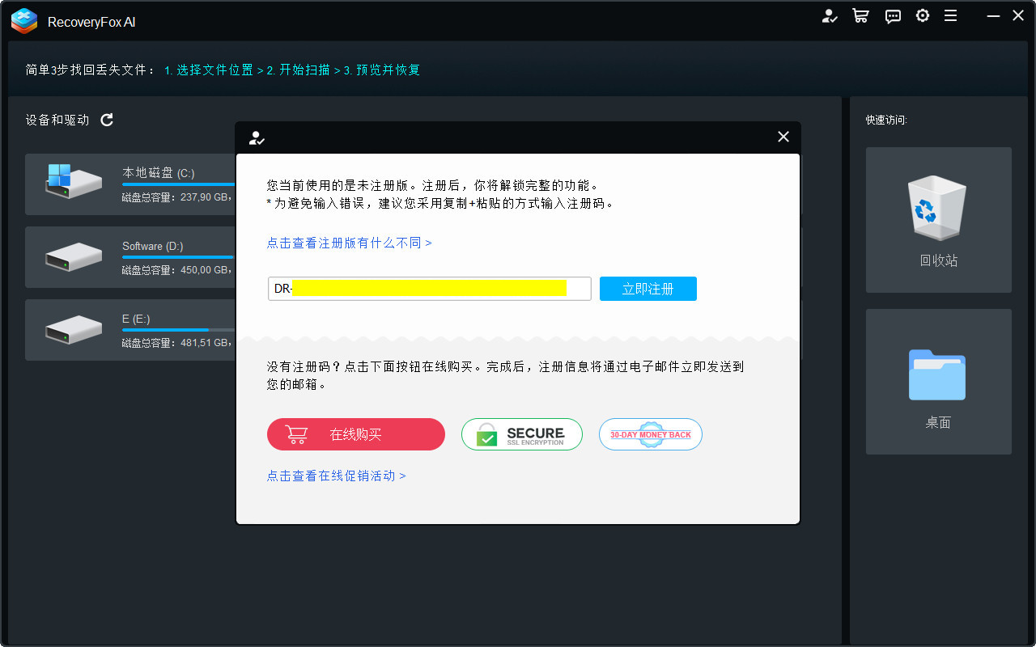Open the 点击查看在线促销活动 link

337,476
